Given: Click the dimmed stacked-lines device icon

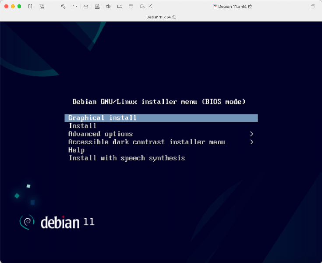Looking at the screenshot, I should pyautogui.click(x=131, y=7).
